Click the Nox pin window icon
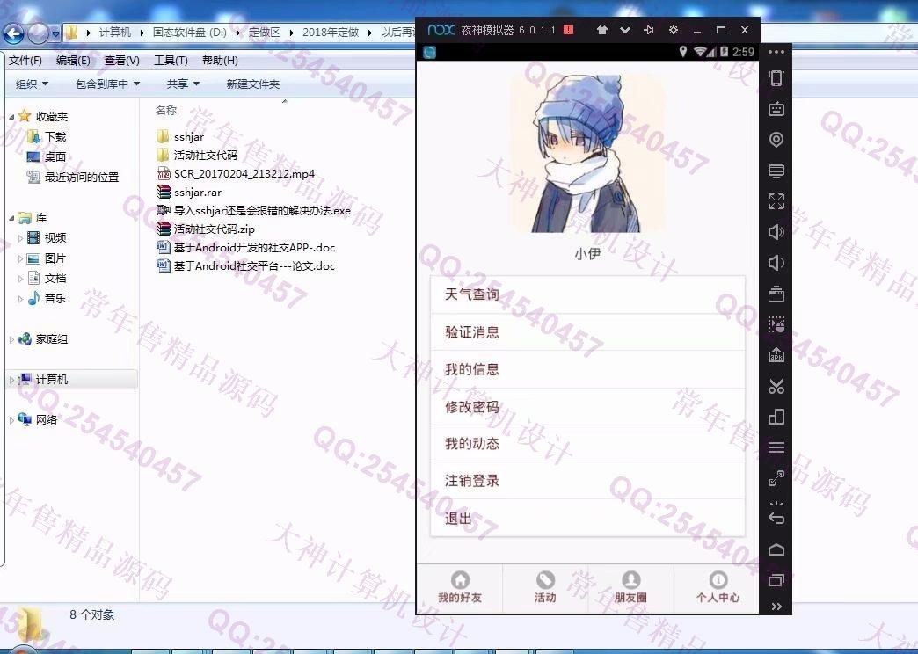Screen dimensions: 918x654 649,30
